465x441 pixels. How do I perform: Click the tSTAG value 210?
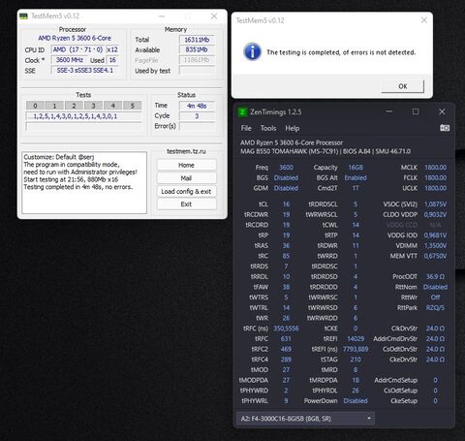tap(356, 360)
